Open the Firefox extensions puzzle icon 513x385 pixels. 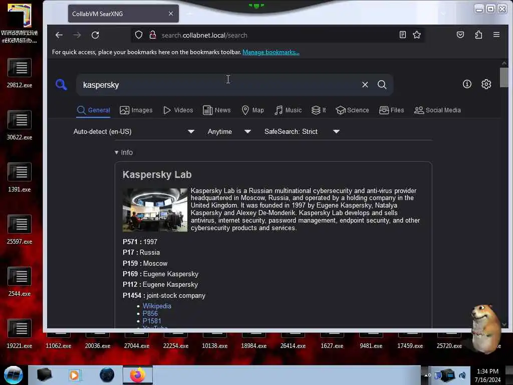478,35
